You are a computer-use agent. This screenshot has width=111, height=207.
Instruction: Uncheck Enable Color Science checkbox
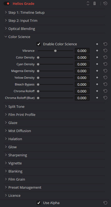(x=39, y=44)
